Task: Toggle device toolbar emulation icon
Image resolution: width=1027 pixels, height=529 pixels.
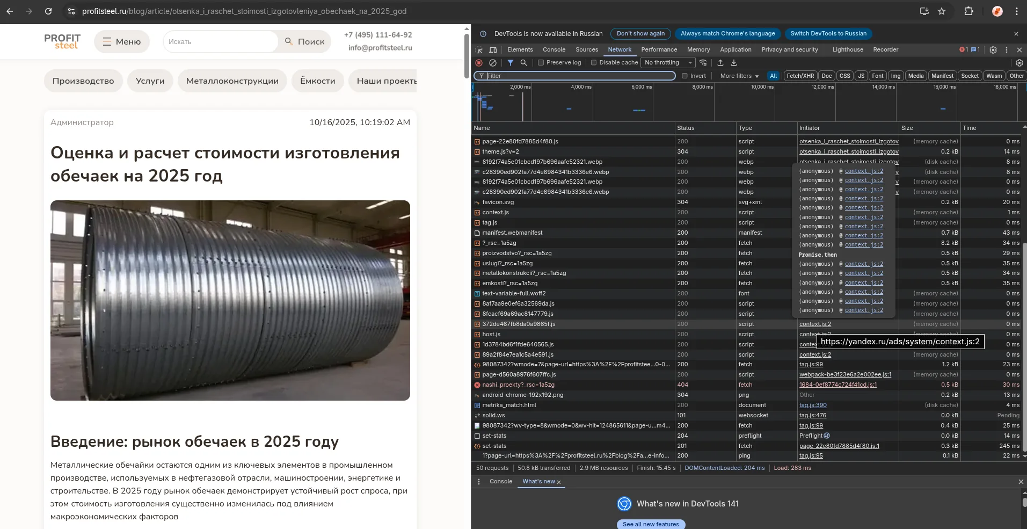Action: click(493, 50)
